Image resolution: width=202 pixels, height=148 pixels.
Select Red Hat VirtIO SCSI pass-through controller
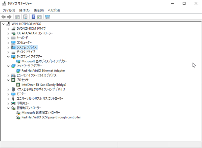pos(51,117)
